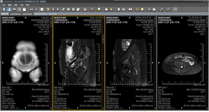
Task: Go to previous image with left arrow
Action: pyautogui.click(x=53, y=9)
